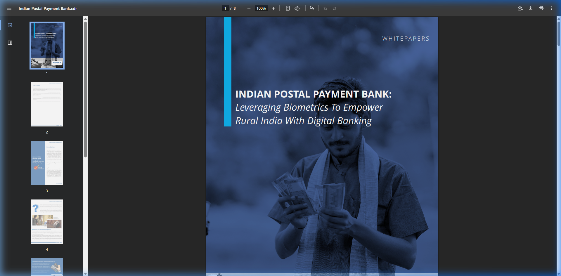Click the thumbnail panel scroll up arrow
This screenshot has width=561, height=276.
(86, 19)
